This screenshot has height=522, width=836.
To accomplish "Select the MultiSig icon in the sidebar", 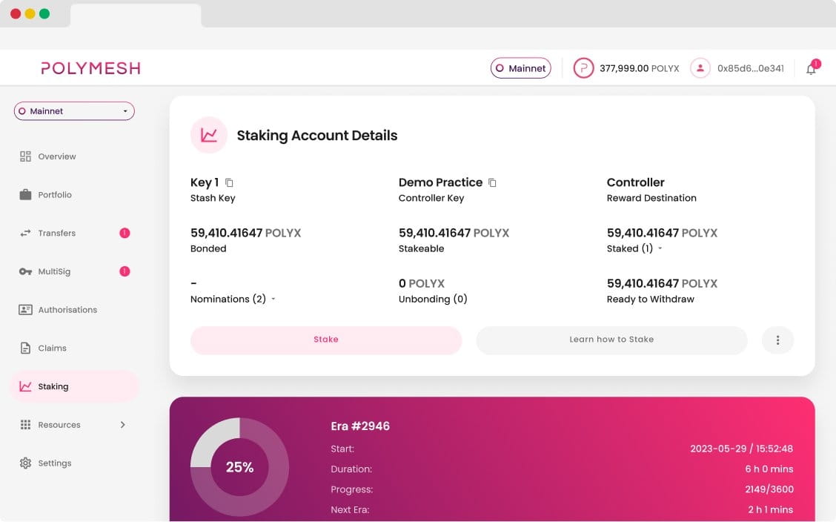I will 25,271.
